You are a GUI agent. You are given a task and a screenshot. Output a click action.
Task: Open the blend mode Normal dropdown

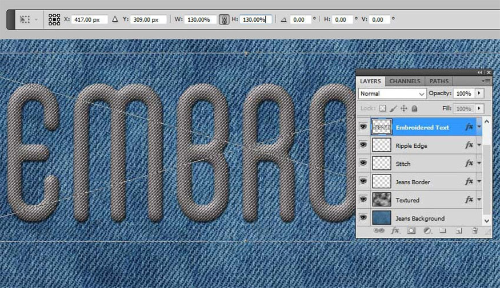[392, 94]
